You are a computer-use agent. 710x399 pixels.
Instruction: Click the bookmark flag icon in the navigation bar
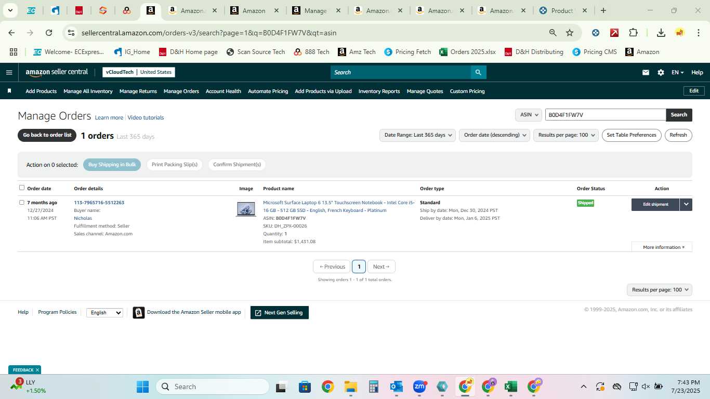pyautogui.click(x=9, y=91)
